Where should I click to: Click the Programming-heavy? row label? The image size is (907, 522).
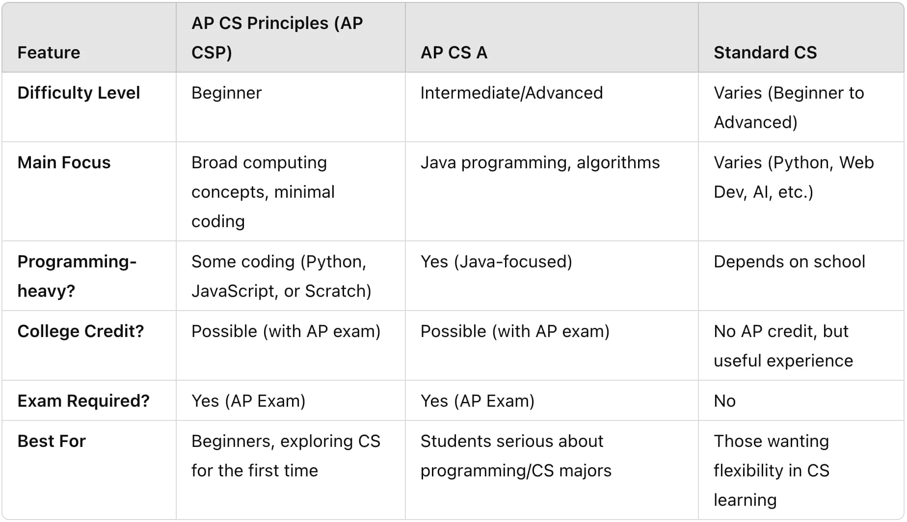[x=77, y=276]
